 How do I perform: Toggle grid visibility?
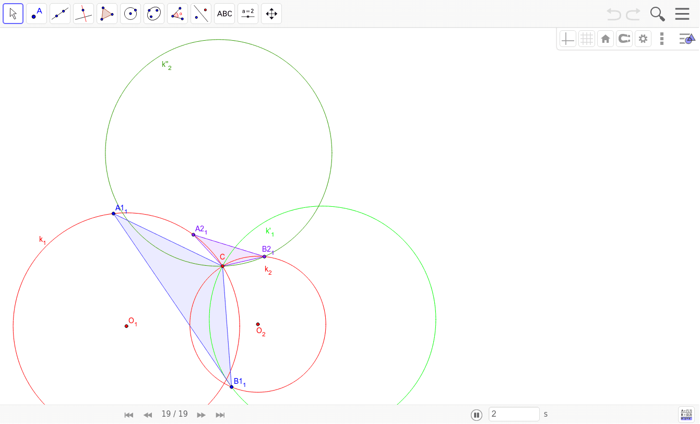(587, 39)
